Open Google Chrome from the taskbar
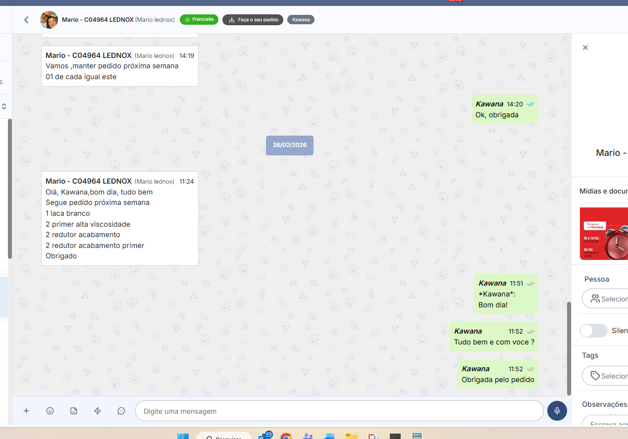628x439 pixels. (x=286, y=437)
